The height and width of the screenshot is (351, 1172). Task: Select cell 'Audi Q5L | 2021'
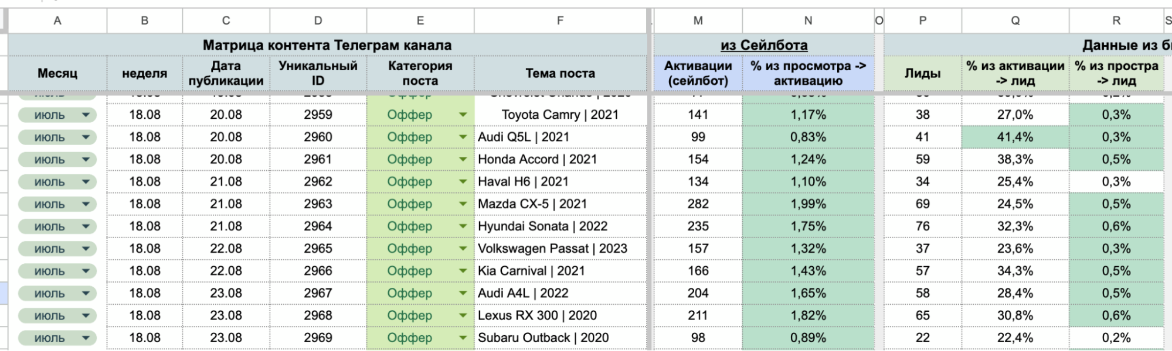tap(560, 137)
